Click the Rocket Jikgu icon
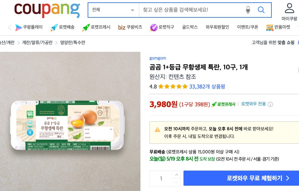 154,27
